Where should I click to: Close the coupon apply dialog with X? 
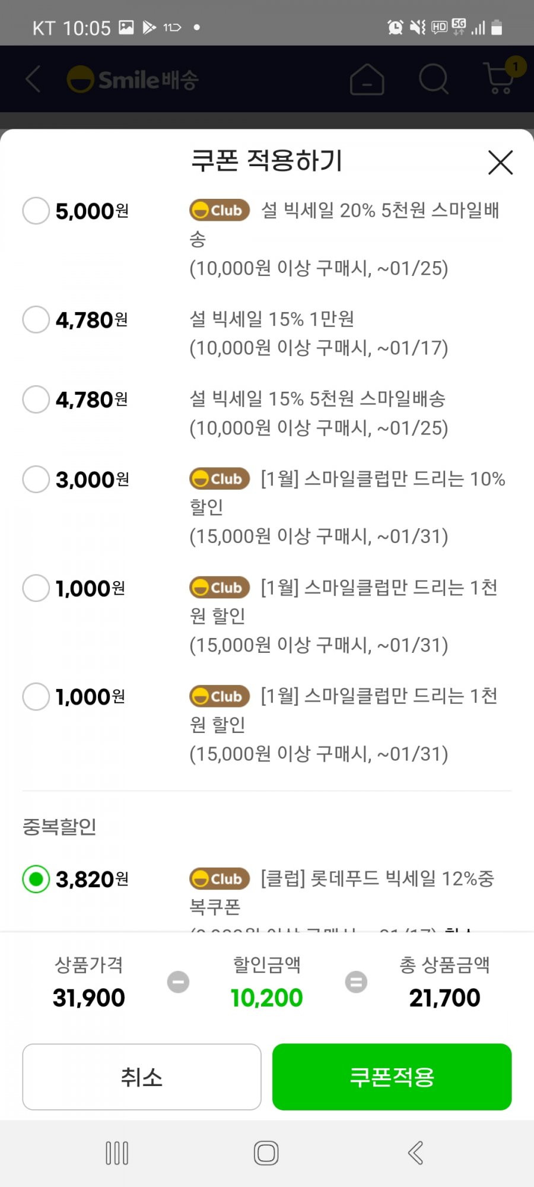coord(500,162)
